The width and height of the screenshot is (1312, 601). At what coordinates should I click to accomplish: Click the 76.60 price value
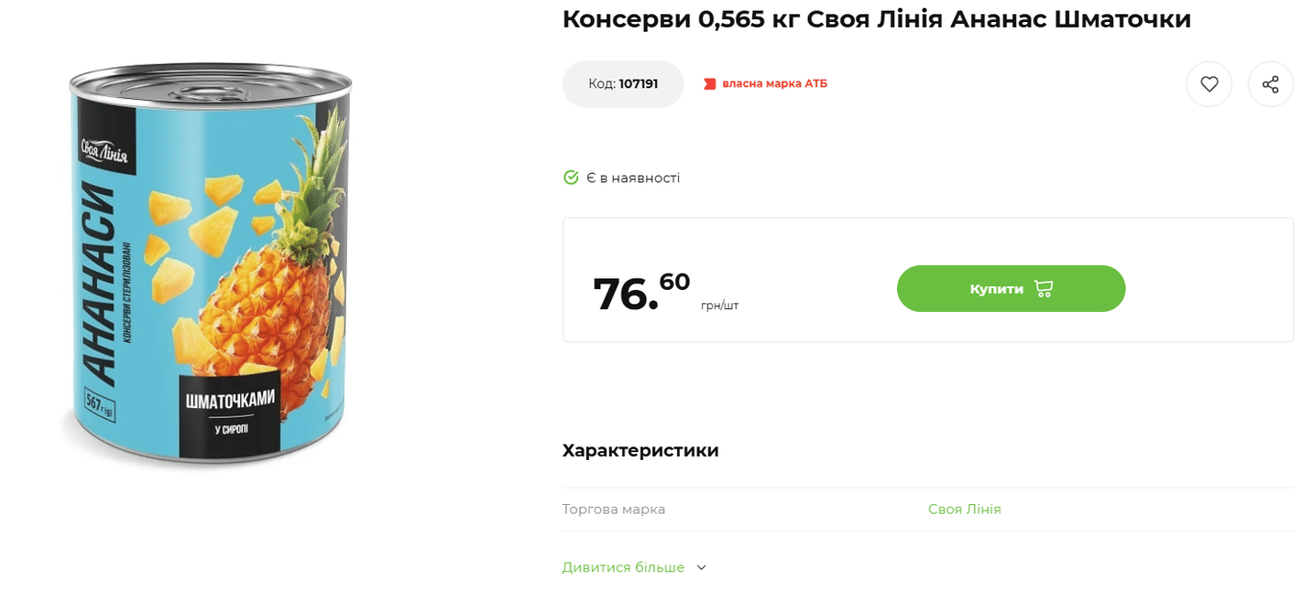(641, 292)
